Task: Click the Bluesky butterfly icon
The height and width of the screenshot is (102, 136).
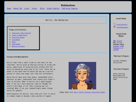Action: (114, 24)
